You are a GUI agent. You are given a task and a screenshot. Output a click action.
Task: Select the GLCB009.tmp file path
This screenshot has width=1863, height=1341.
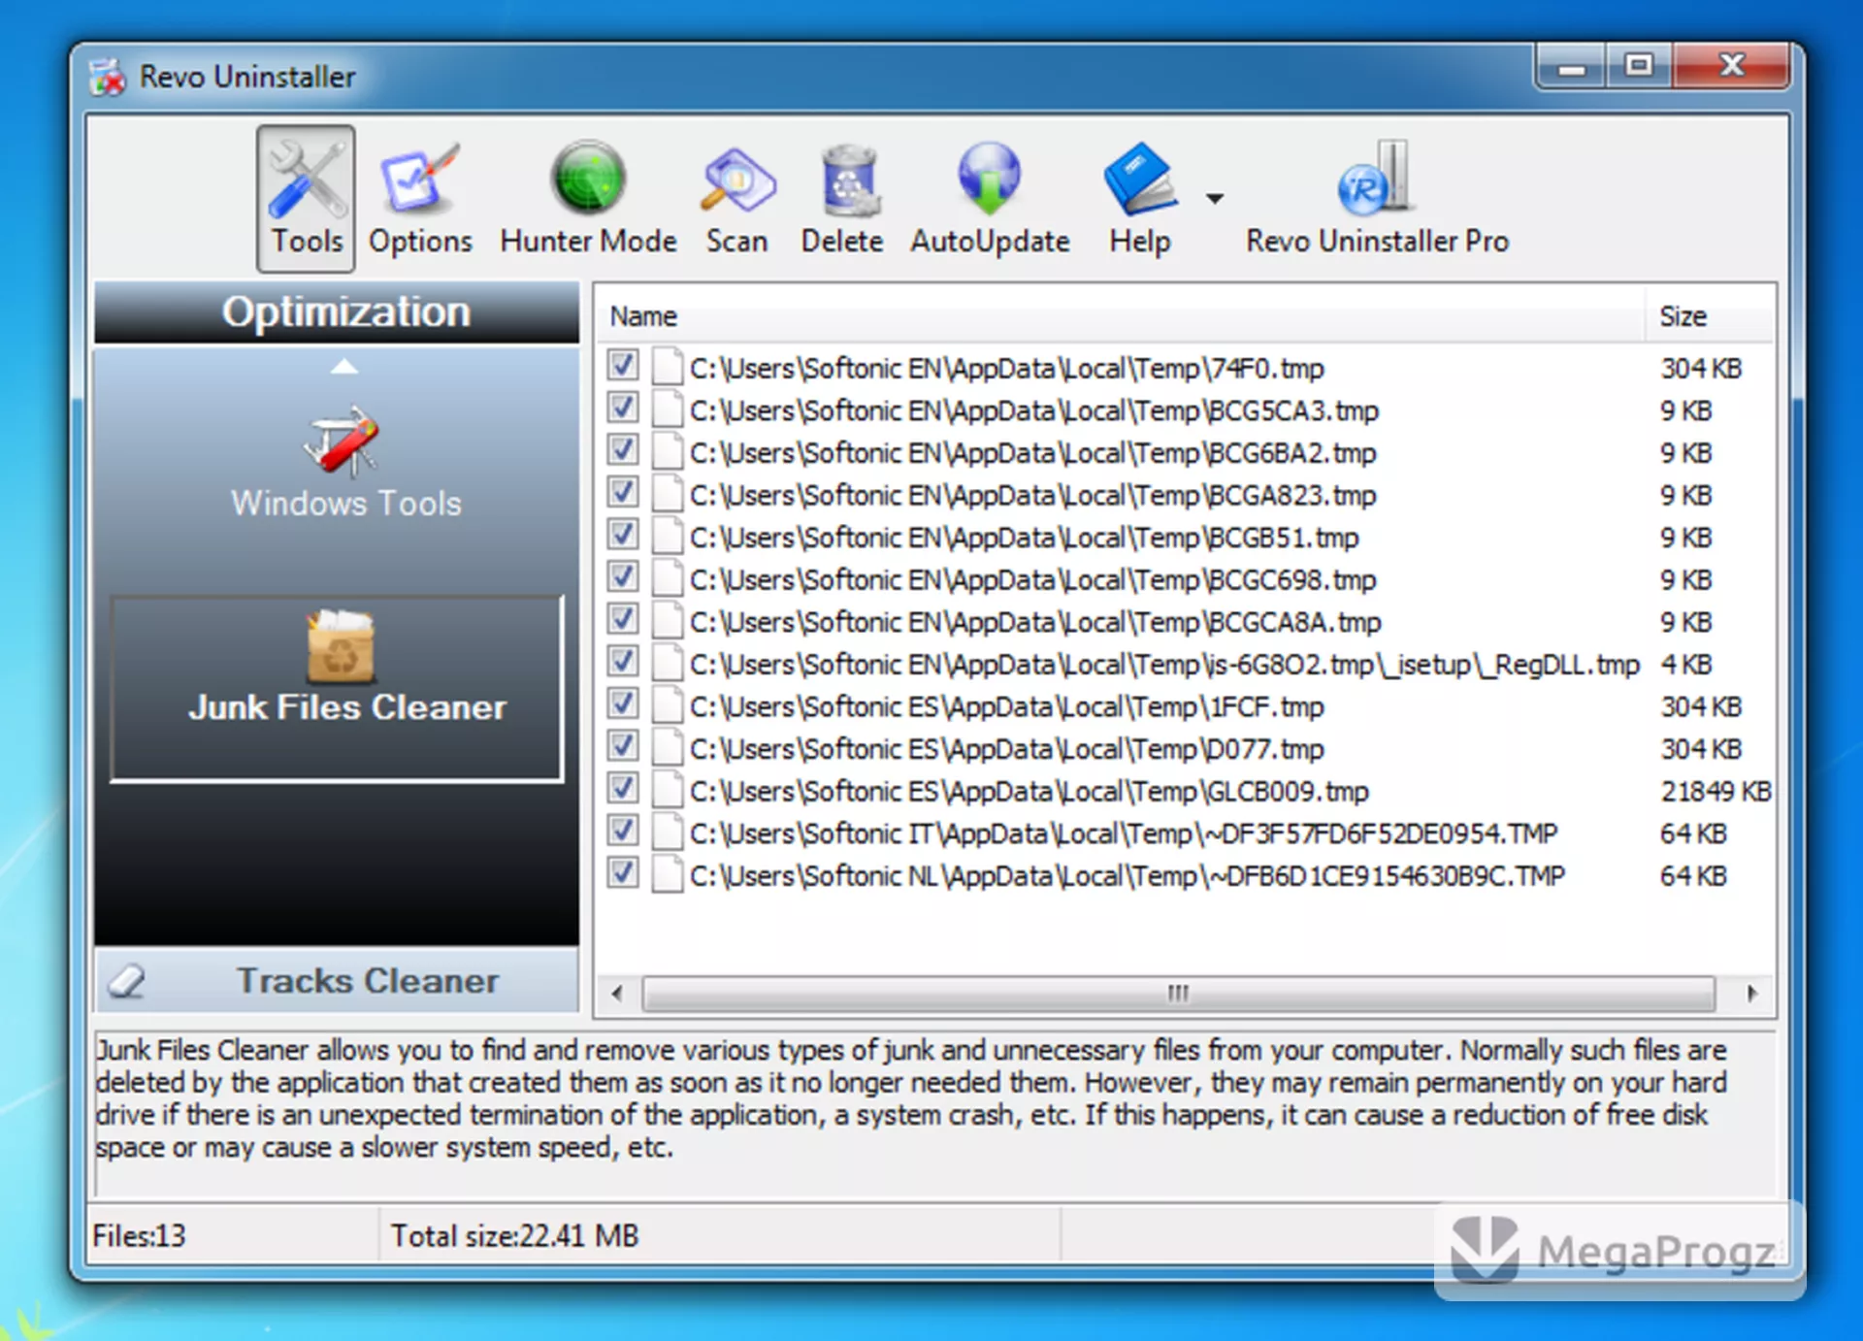coord(1029,792)
